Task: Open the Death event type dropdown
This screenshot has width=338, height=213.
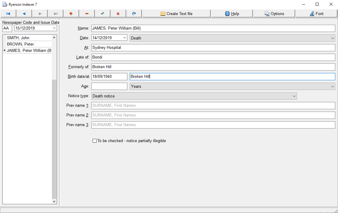Action: 332,38
